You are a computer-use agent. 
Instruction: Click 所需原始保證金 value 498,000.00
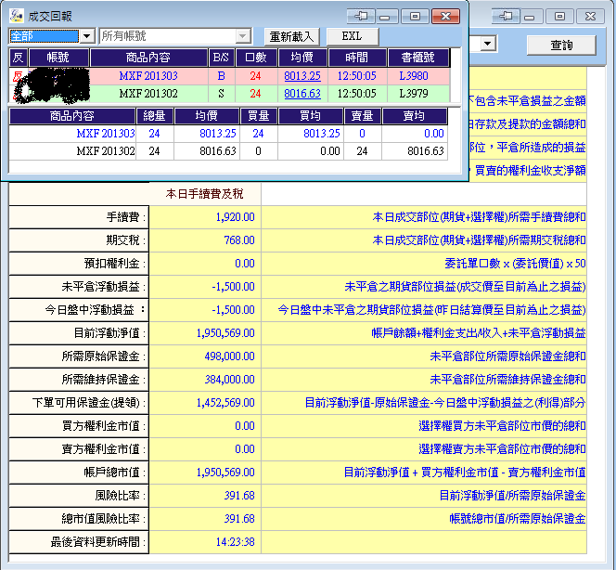click(x=229, y=356)
